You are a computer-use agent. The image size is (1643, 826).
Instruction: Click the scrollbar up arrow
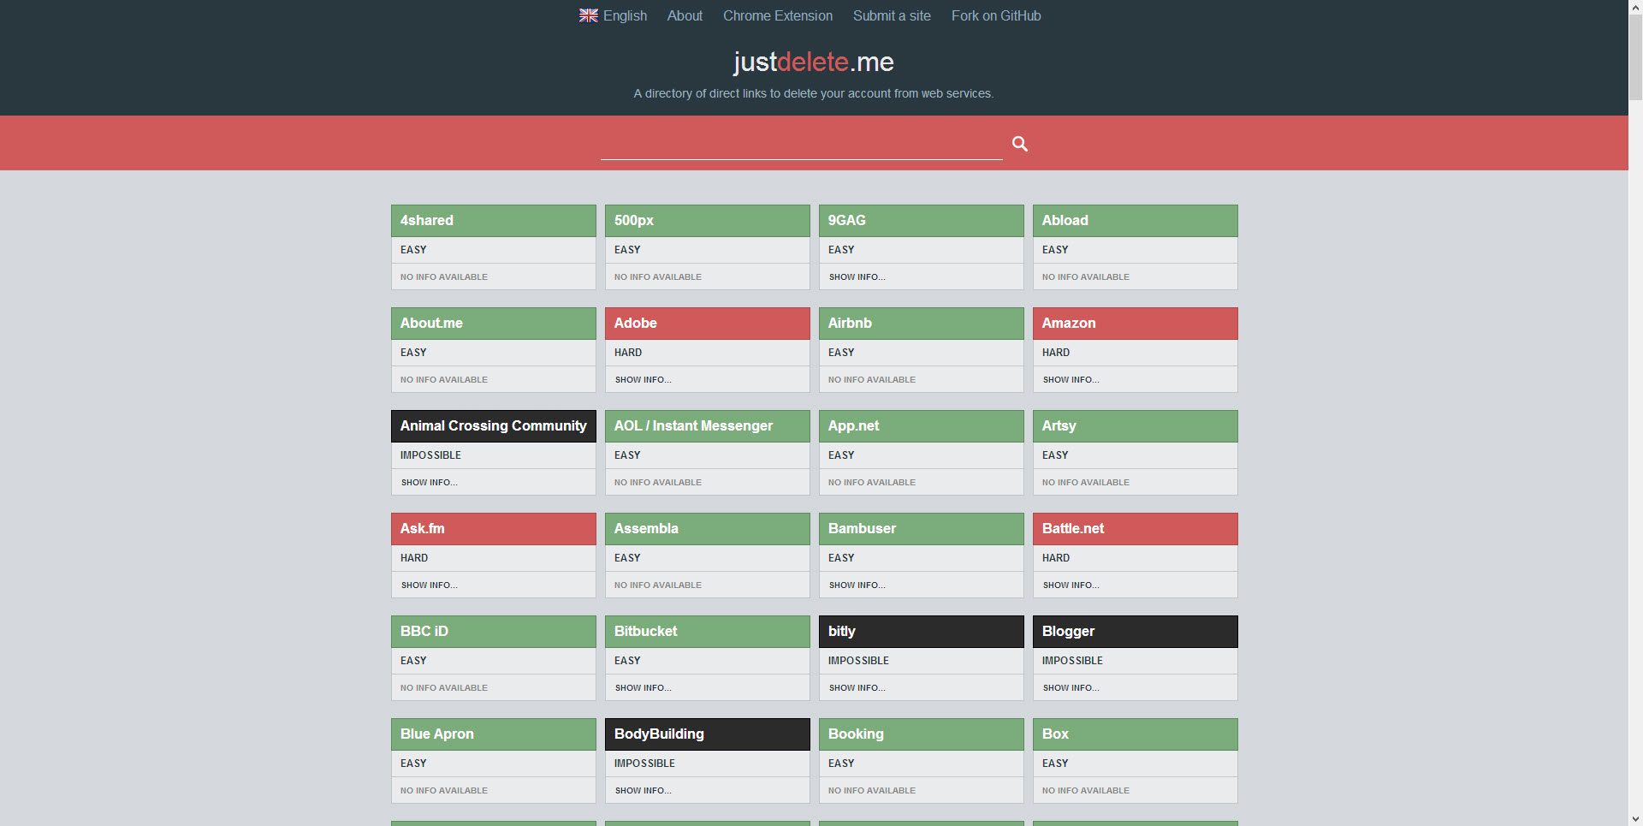[x=1635, y=6]
